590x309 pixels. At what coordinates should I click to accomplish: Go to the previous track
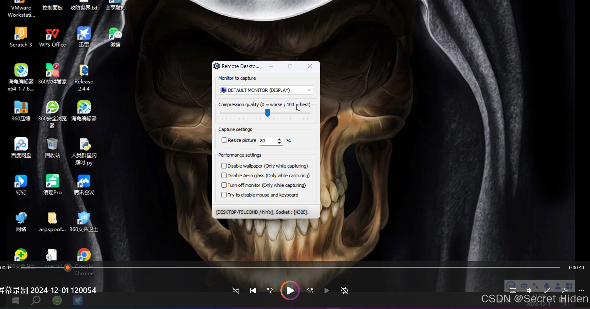point(253,291)
